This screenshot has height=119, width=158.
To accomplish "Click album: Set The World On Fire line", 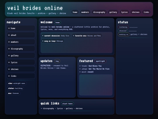I will click(95, 69).
